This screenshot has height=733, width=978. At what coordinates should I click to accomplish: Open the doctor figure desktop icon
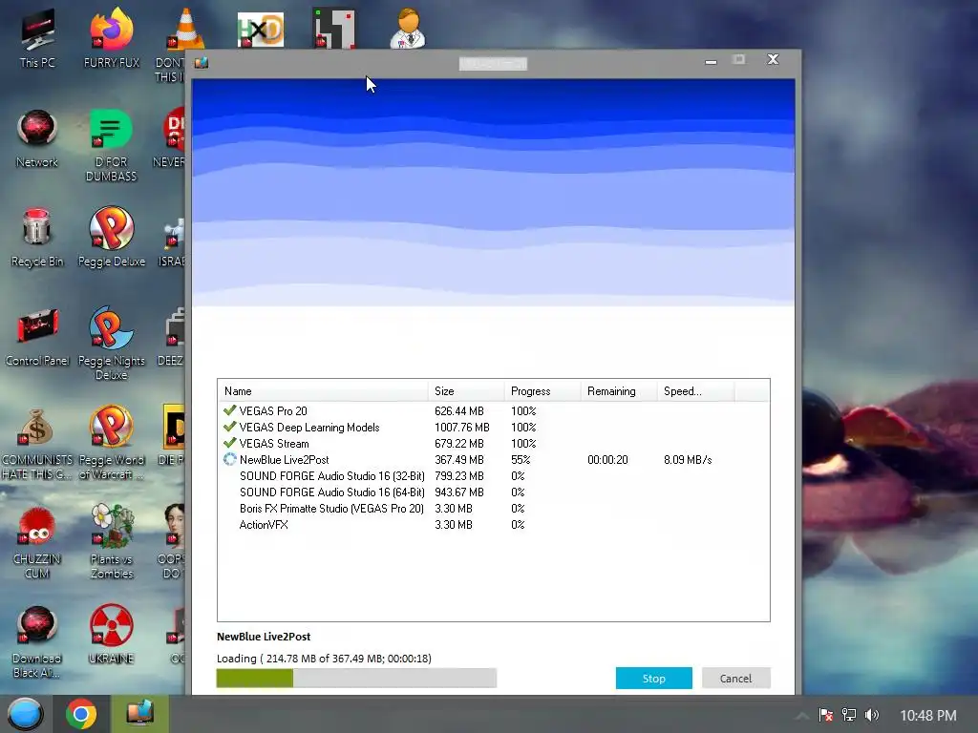tap(408, 28)
